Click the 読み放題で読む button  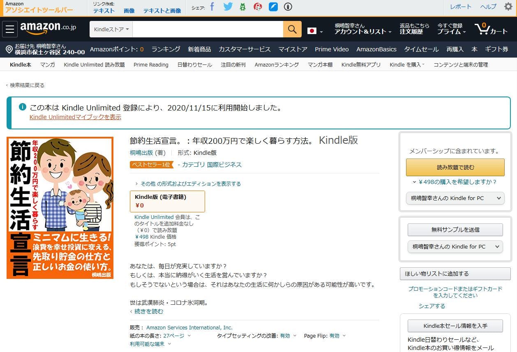[x=455, y=167]
